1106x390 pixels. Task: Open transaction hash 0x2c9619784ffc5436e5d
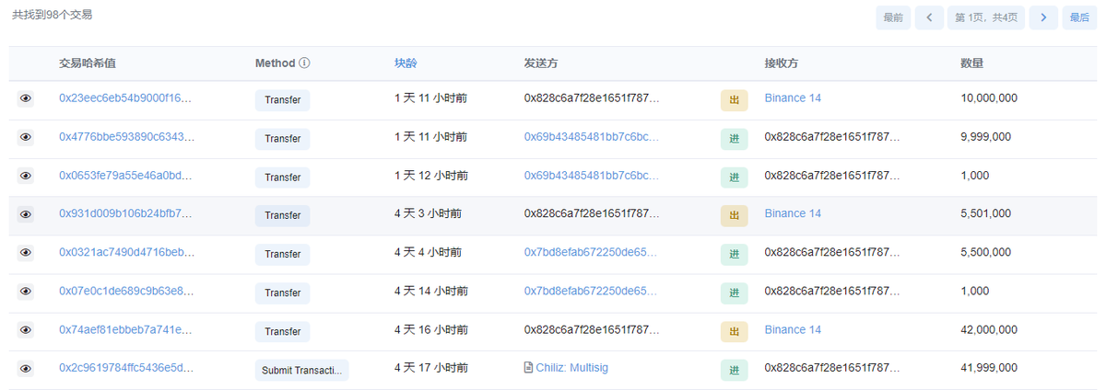coord(126,368)
